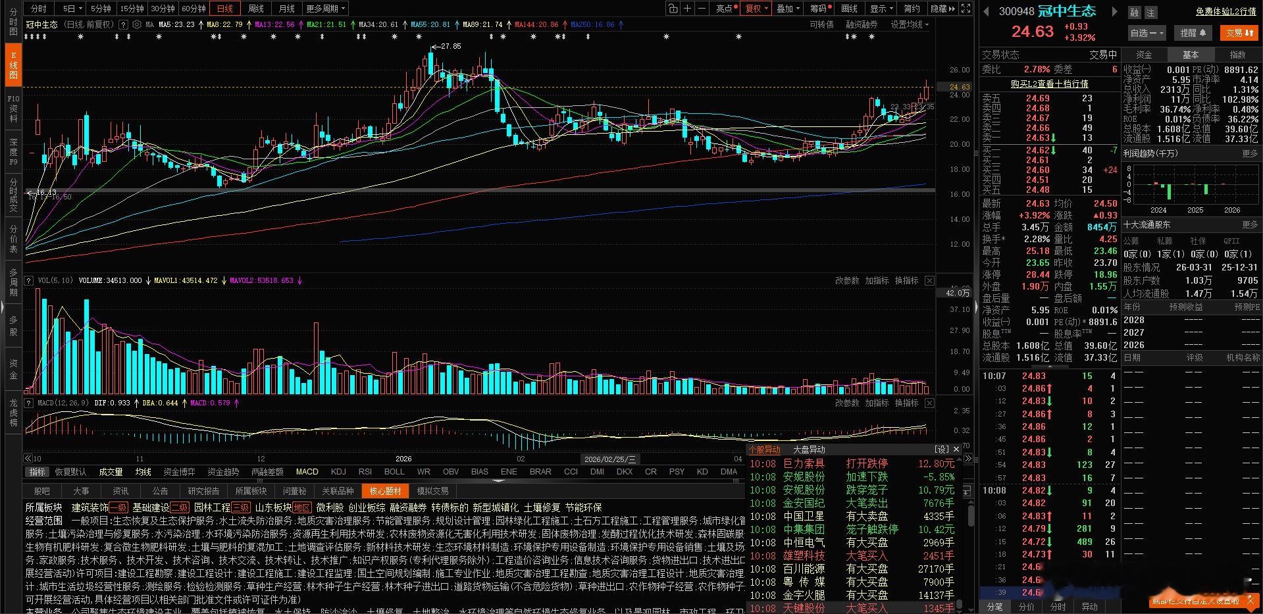Open 分价表 in left sidebar
Viewport: 1263px width, 614px height.
(13, 239)
